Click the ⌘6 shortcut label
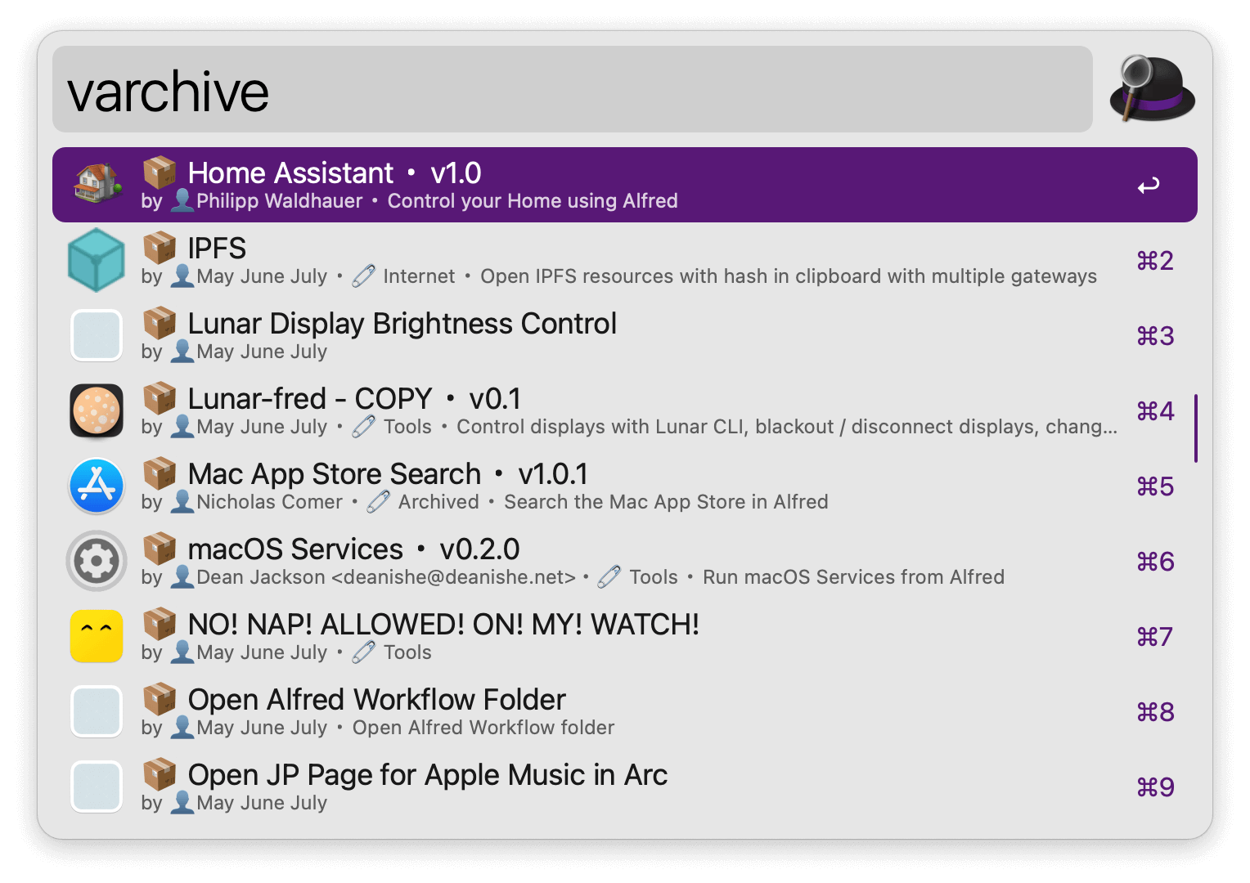The image size is (1250, 883). point(1155,562)
